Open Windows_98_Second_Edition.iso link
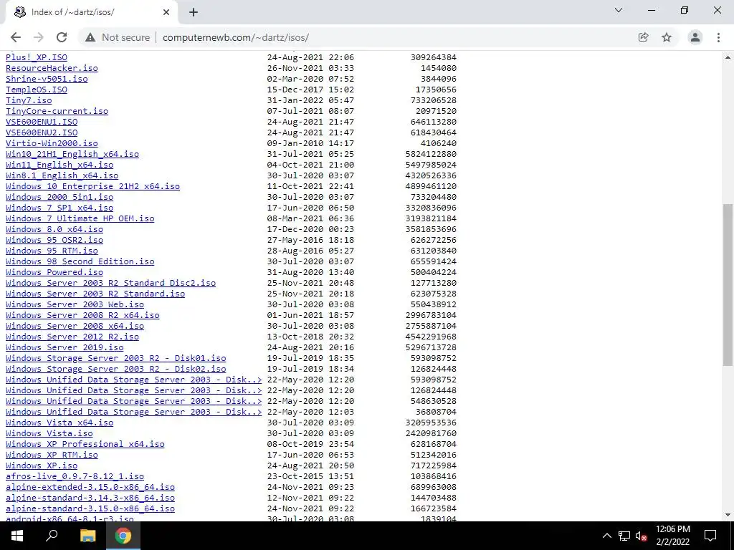 pos(80,261)
